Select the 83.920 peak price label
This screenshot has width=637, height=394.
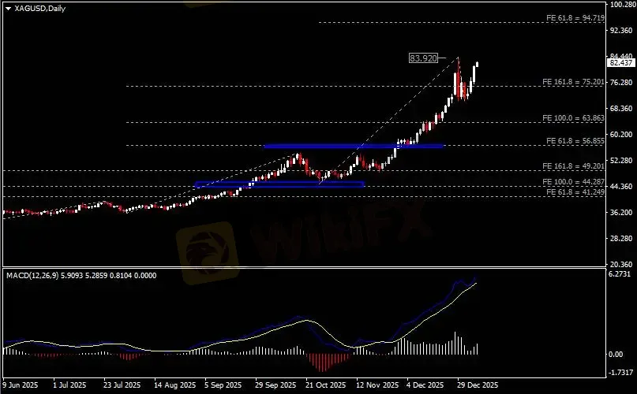point(423,58)
